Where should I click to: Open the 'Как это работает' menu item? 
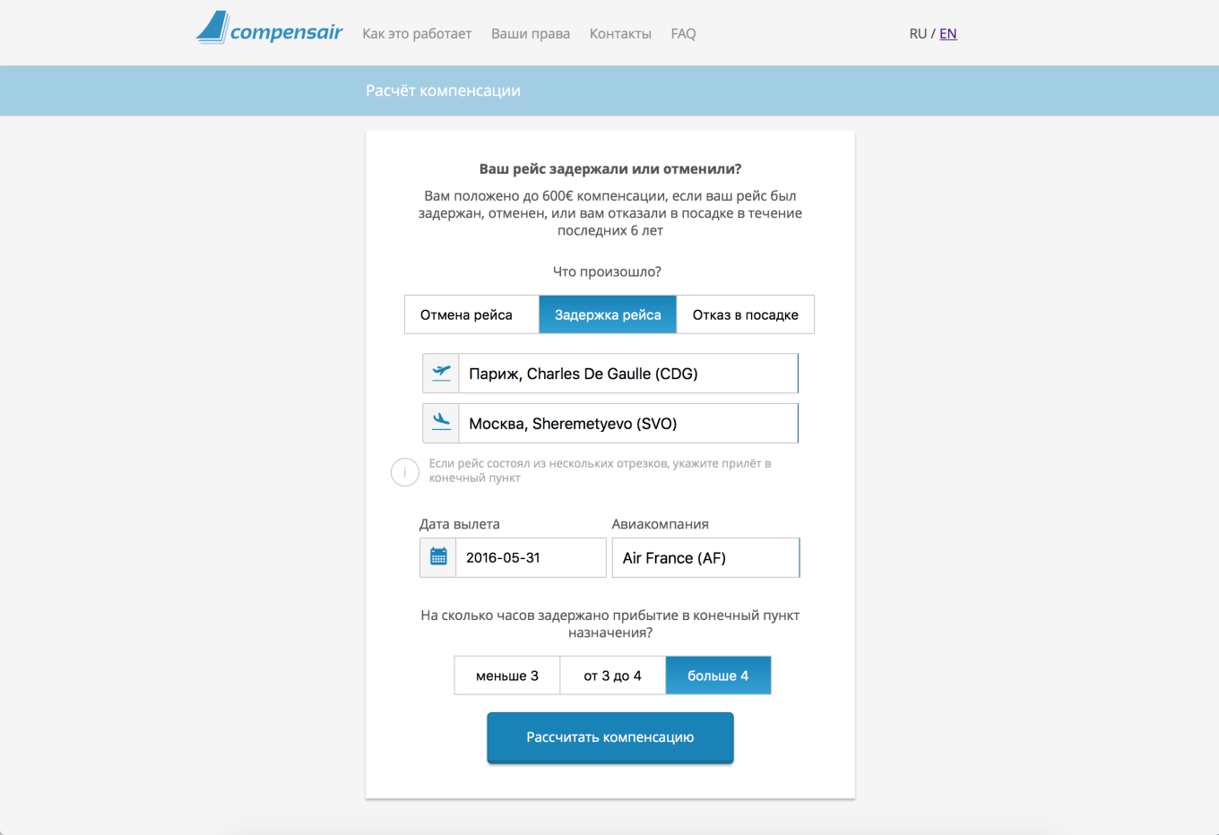417,33
